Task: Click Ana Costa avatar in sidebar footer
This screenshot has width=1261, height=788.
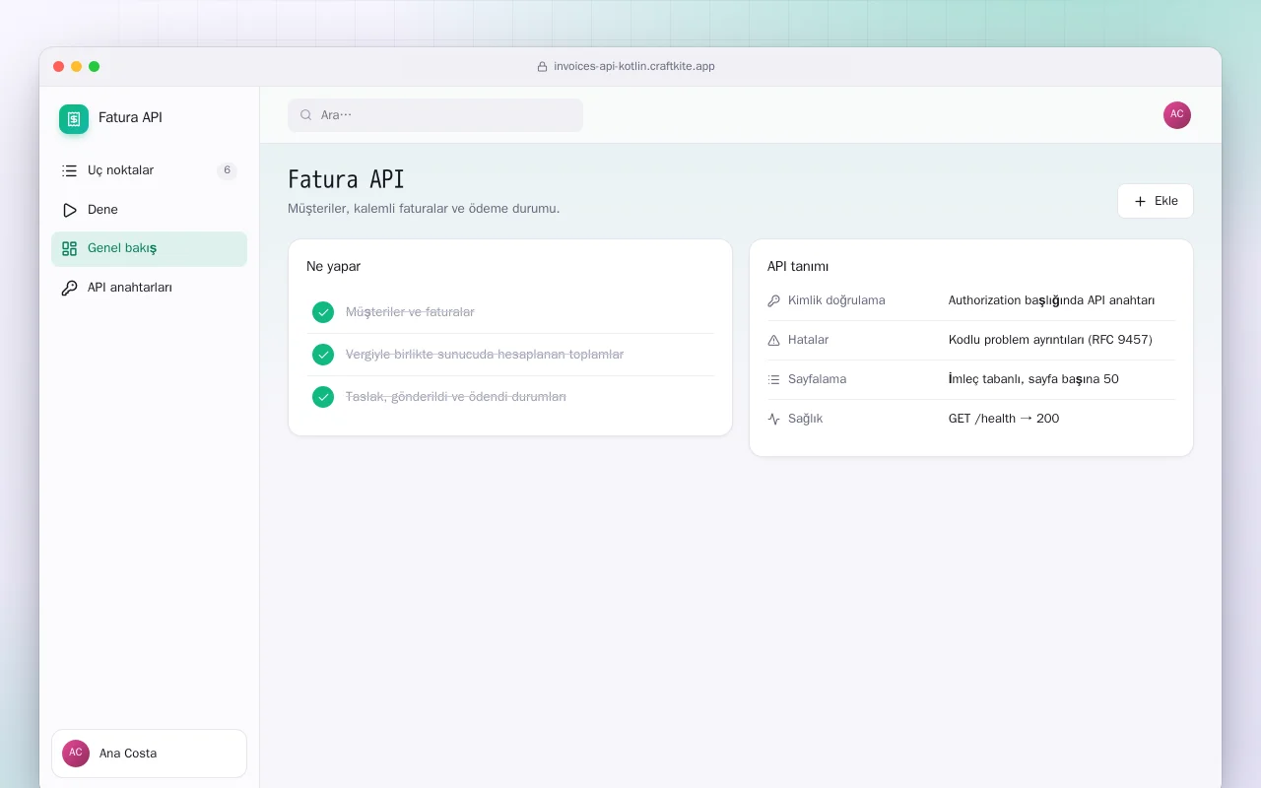Action: coord(76,754)
